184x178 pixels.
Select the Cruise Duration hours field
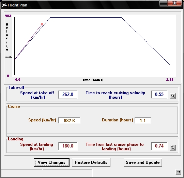coord(143,120)
